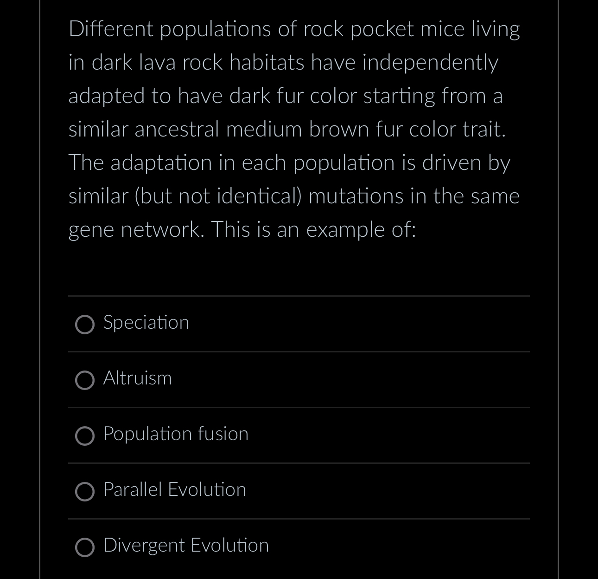
Task: Click the Altruism answer label
Action: [x=137, y=378]
